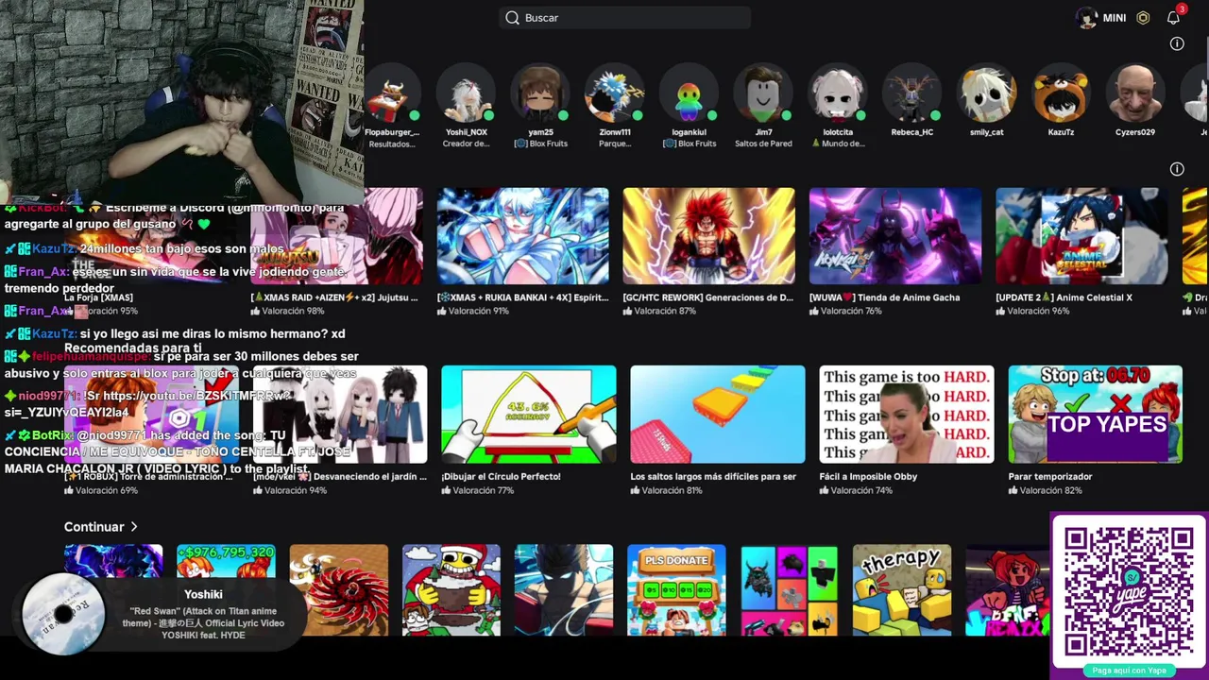Click the Parar temporizador title text
Image resolution: width=1209 pixels, height=680 pixels.
[x=1049, y=477]
